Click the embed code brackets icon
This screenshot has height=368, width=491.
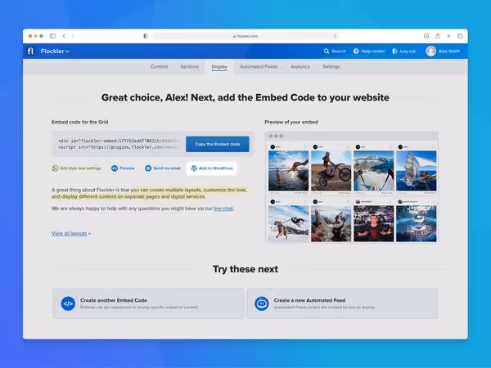tap(68, 303)
